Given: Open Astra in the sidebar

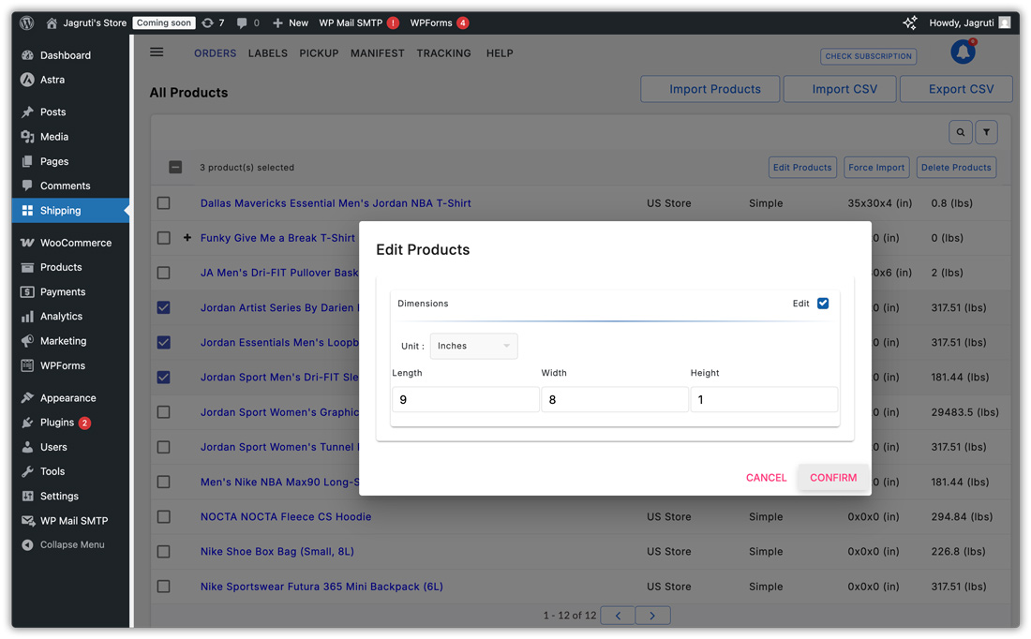Looking at the screenshot, I should coord(52,80).
